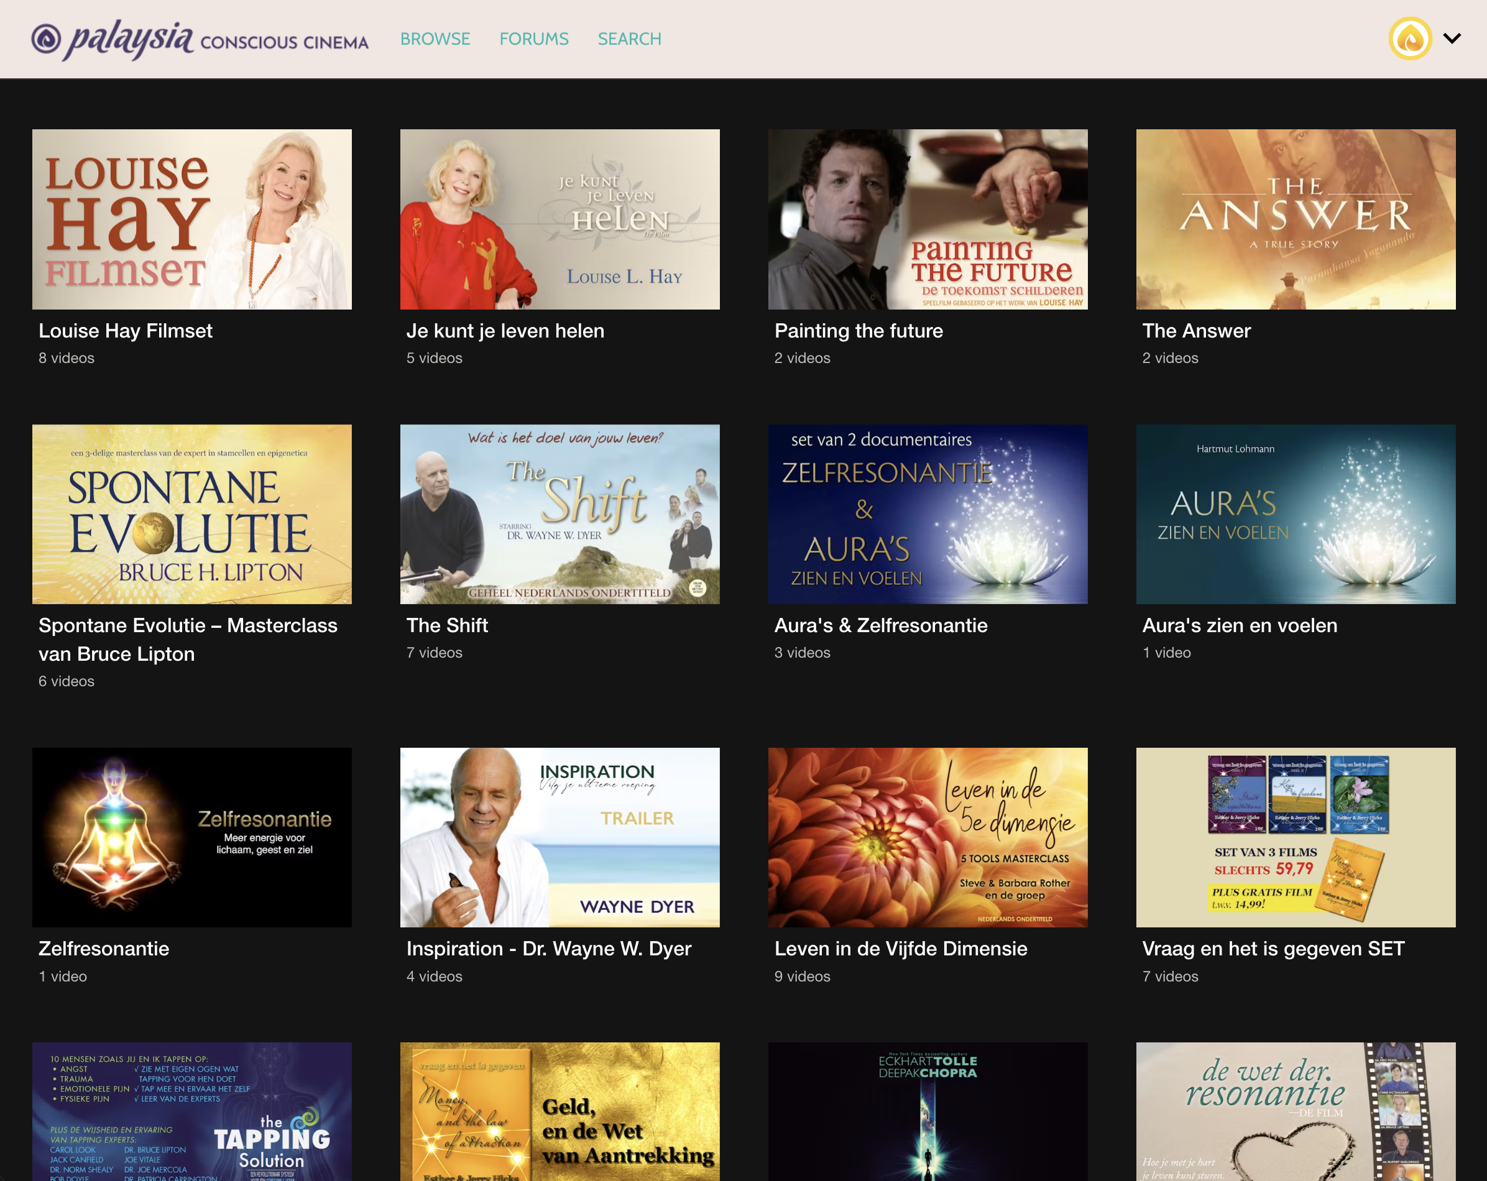The image size is (1487, 1181).
Task: Click Vraag en het is gegeven SET title
Action: coord(1273,949)
